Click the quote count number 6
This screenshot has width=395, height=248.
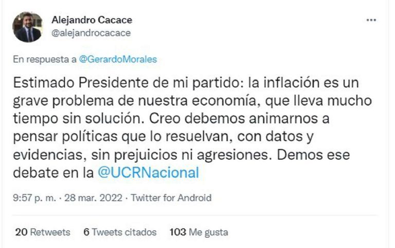[86, 232]
